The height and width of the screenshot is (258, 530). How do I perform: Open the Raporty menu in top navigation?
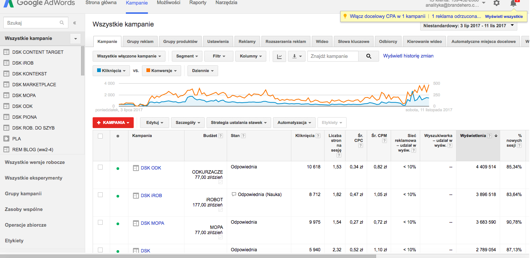(198, 3)
